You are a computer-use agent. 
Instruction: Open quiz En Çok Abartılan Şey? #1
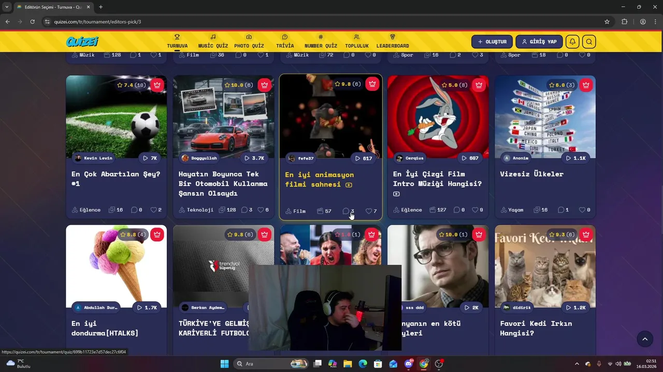(116, 179)
